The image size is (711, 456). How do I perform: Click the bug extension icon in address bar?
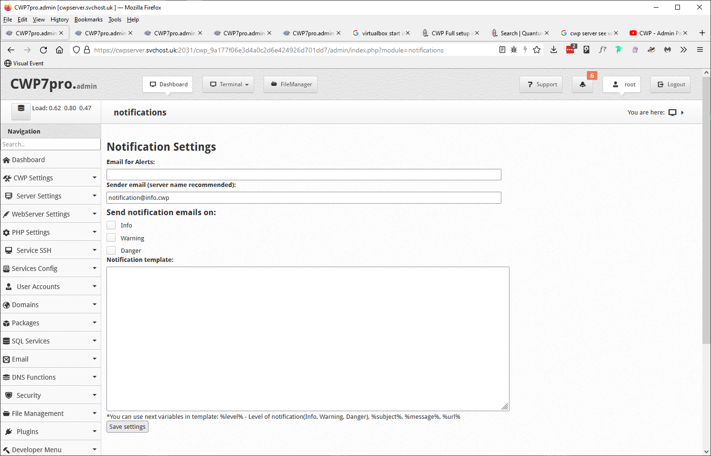coord(514,50)
